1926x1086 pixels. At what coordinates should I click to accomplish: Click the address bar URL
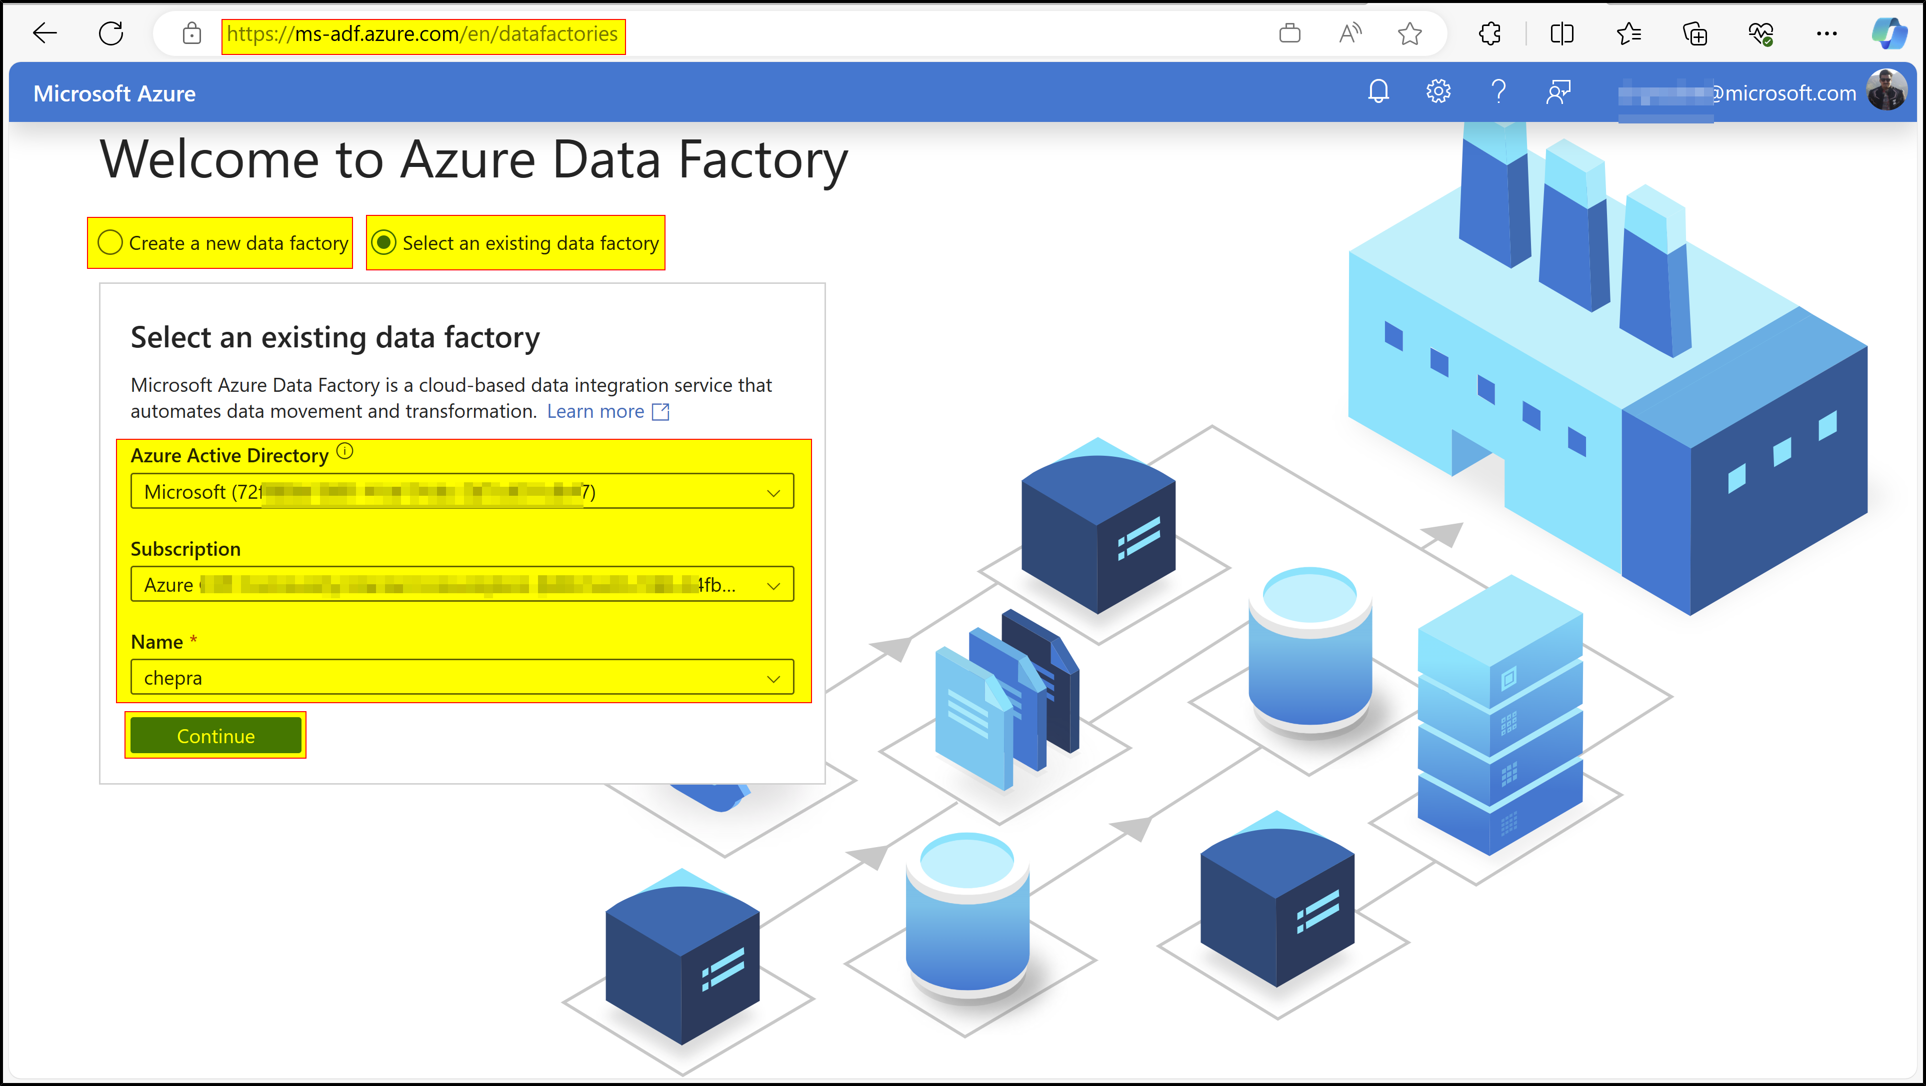click(x=422, y=34)
